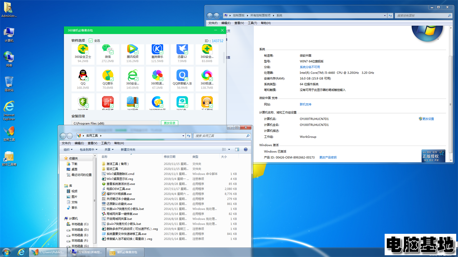
Task: Uncheck the 千千静听 headphone tile checkbox
Action: (211, 106)
